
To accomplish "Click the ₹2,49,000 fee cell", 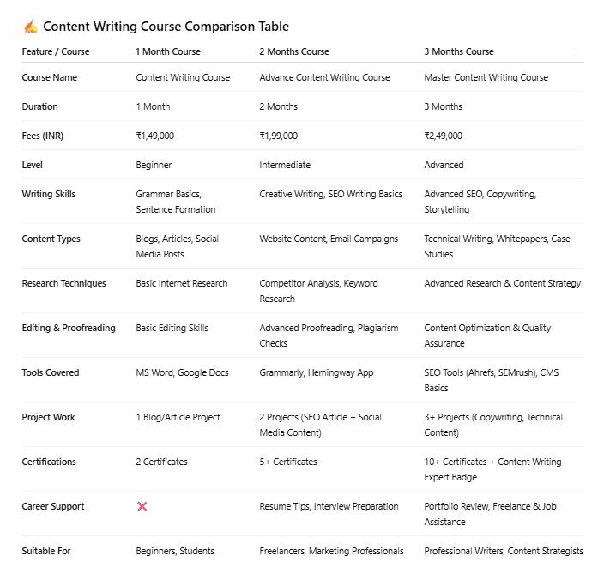I will pos(444,136).
